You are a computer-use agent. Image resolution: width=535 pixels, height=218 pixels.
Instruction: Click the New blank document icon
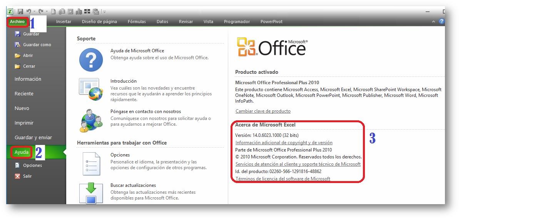click(53, 12)
